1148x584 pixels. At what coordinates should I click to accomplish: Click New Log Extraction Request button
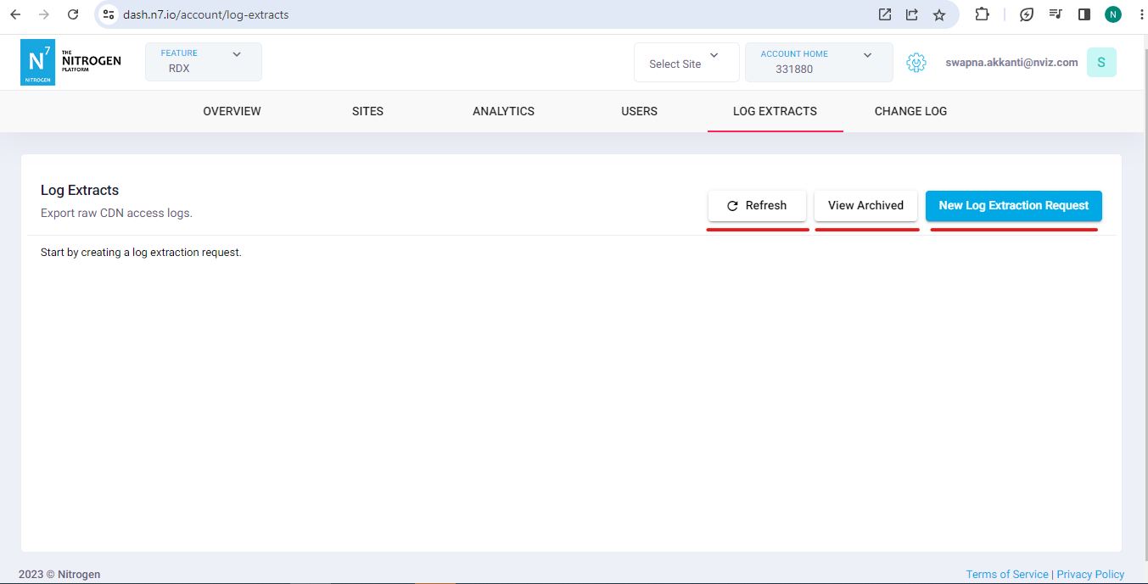pyautogui.click(x=1013, y=205)
